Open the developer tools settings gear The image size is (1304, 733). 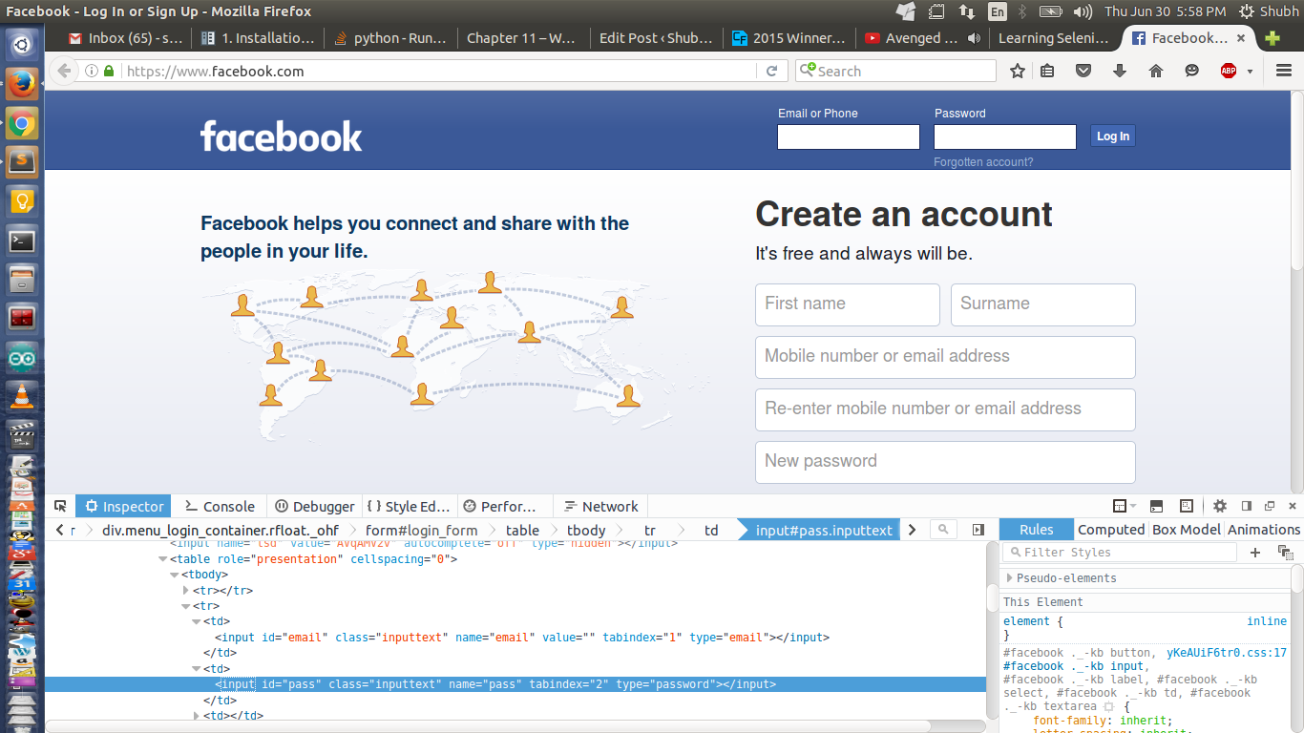tap(1220, 506)
